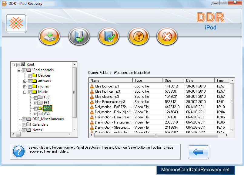The height and width of the screenshot is (175, 244).
Task: Sort file list by Name column
Action: click(x=111, y=80)
